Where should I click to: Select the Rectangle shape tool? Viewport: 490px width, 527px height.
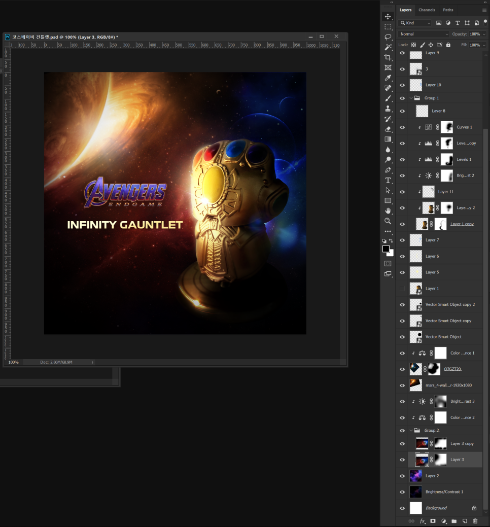point(388,201)
